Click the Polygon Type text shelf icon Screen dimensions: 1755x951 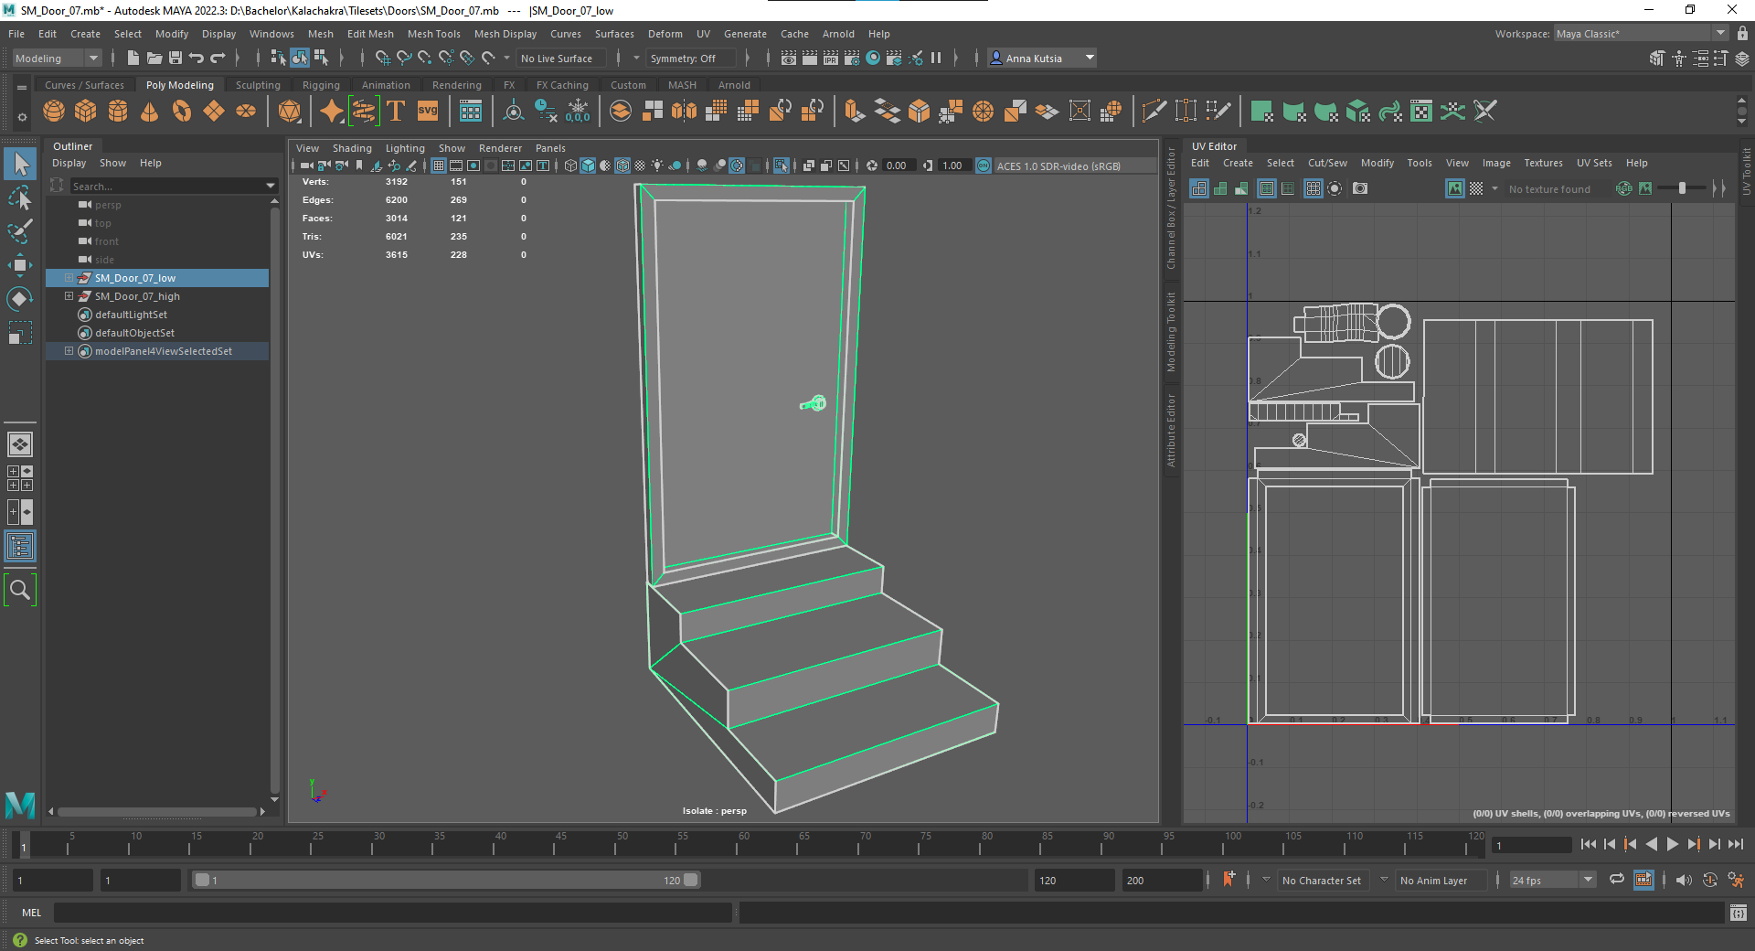coord(396,112)
